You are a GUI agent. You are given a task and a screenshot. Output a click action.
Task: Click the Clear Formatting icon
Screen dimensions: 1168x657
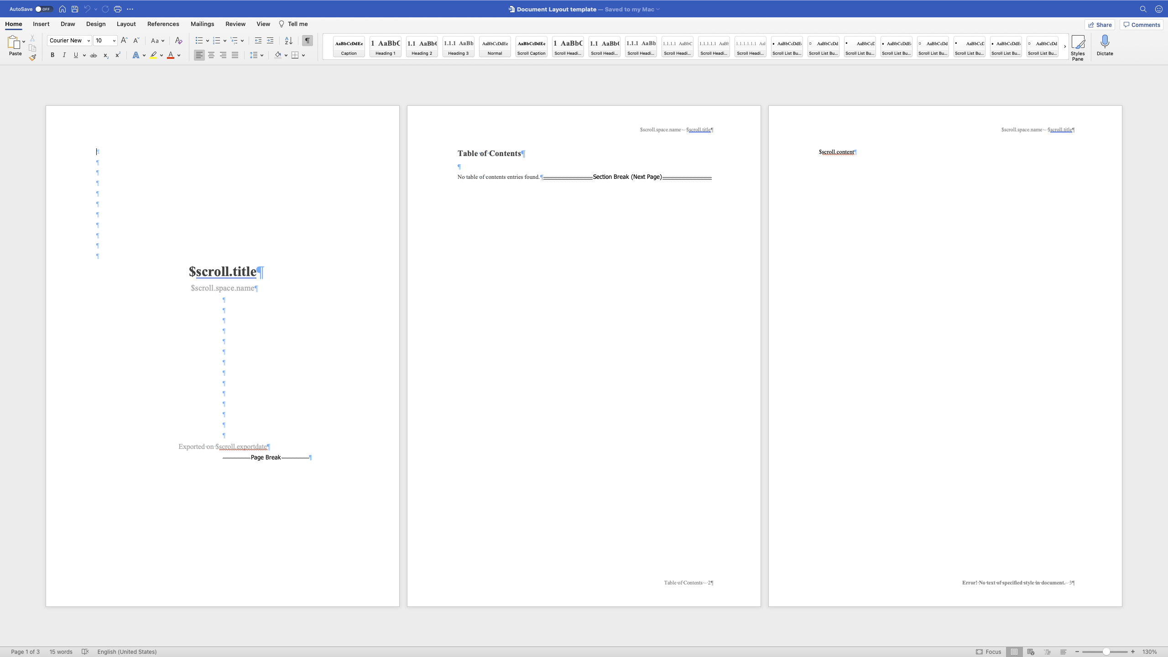[x=178, y=41]
